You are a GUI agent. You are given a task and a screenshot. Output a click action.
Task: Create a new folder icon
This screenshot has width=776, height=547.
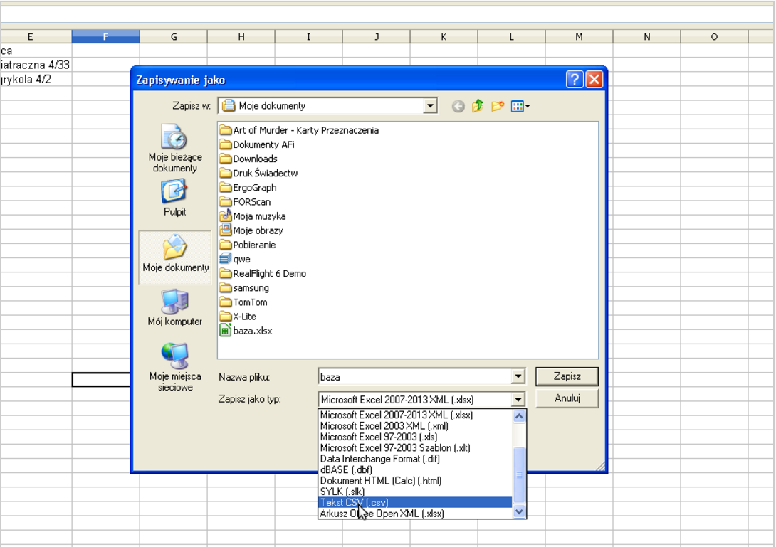point(498,106)
